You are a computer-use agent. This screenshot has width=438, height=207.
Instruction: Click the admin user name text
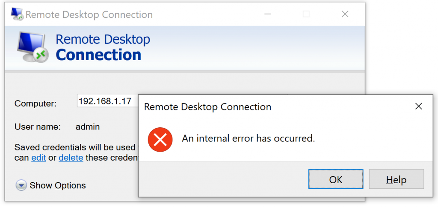pyautogui.click(x=88, y=127)
